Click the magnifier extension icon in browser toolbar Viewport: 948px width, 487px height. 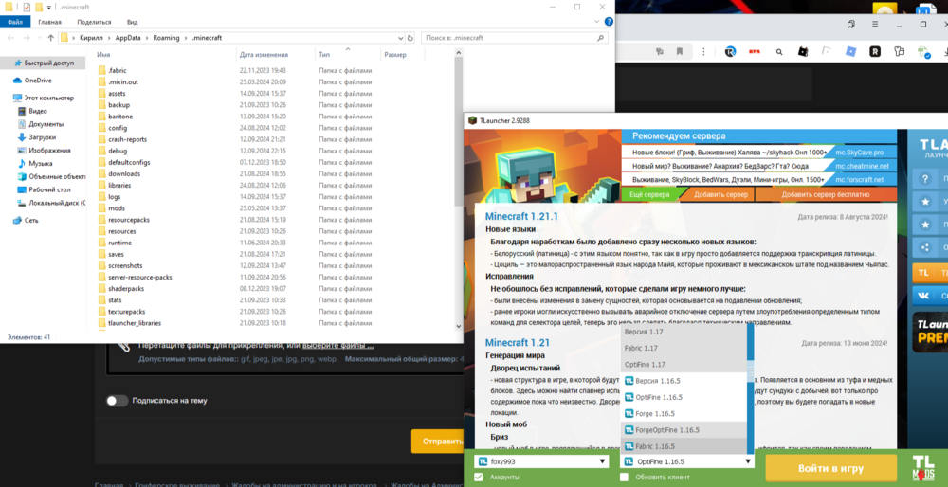[778, 52]
